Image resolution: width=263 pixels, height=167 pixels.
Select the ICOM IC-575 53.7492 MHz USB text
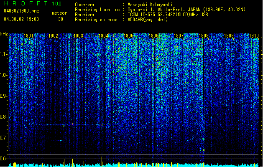click(168, 15)
